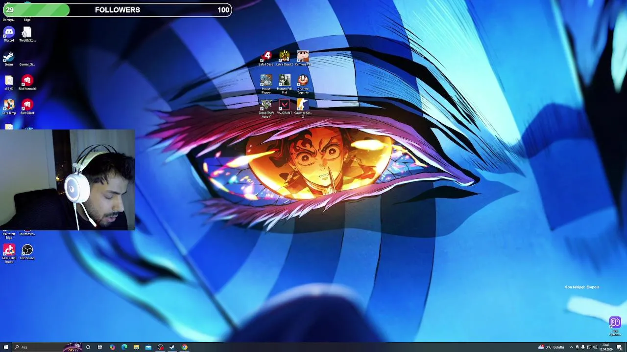Expand the hidden system tray icons chevron
The width and height of the screenshot is (627, 352).
tap(571, 347)
